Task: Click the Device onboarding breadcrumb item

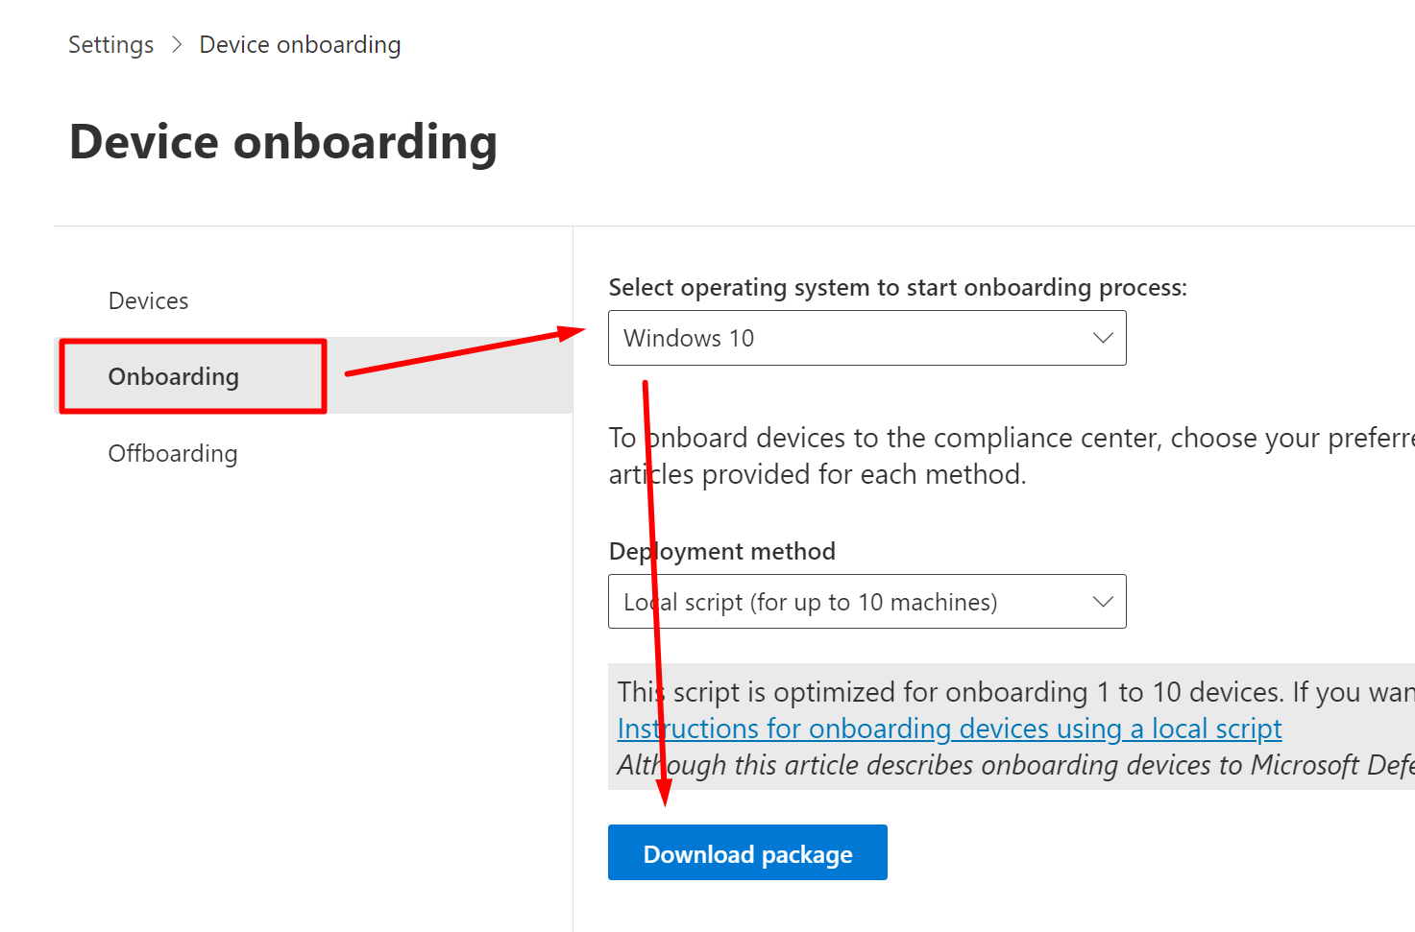Action: click(x=300, y=45)
